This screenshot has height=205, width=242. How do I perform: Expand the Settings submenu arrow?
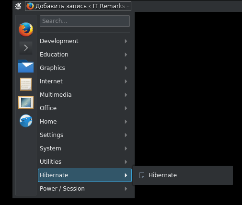point(126,135)
